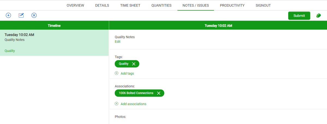
Task: Open the Overview tab
Action: click(x=75, y=5)
